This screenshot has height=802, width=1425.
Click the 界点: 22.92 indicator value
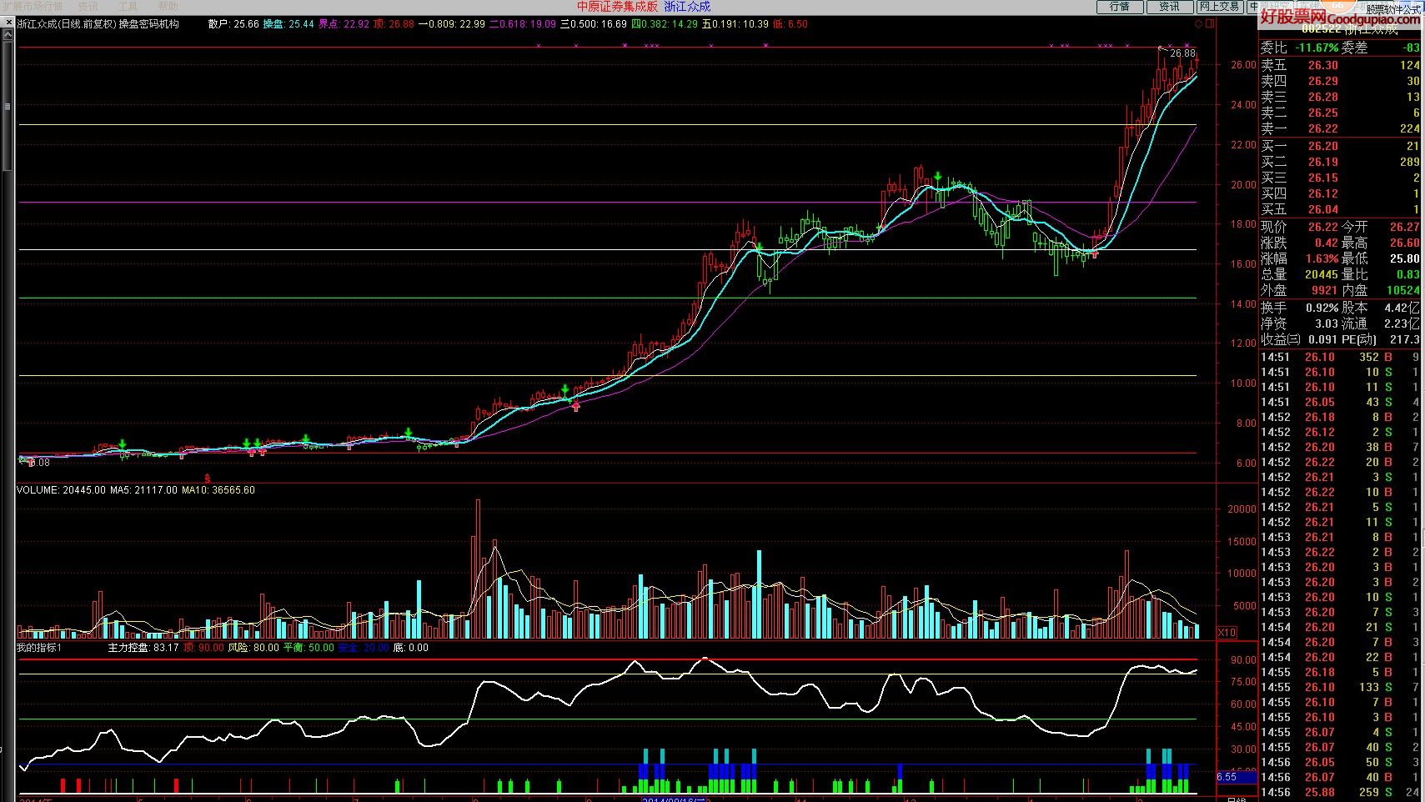tap(344, 24)
